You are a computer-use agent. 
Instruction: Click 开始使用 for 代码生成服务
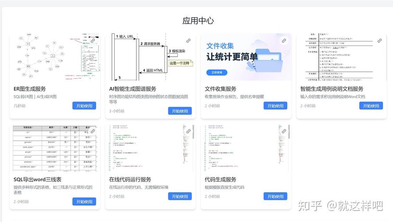pyautogui.click(x=275, y=196)
